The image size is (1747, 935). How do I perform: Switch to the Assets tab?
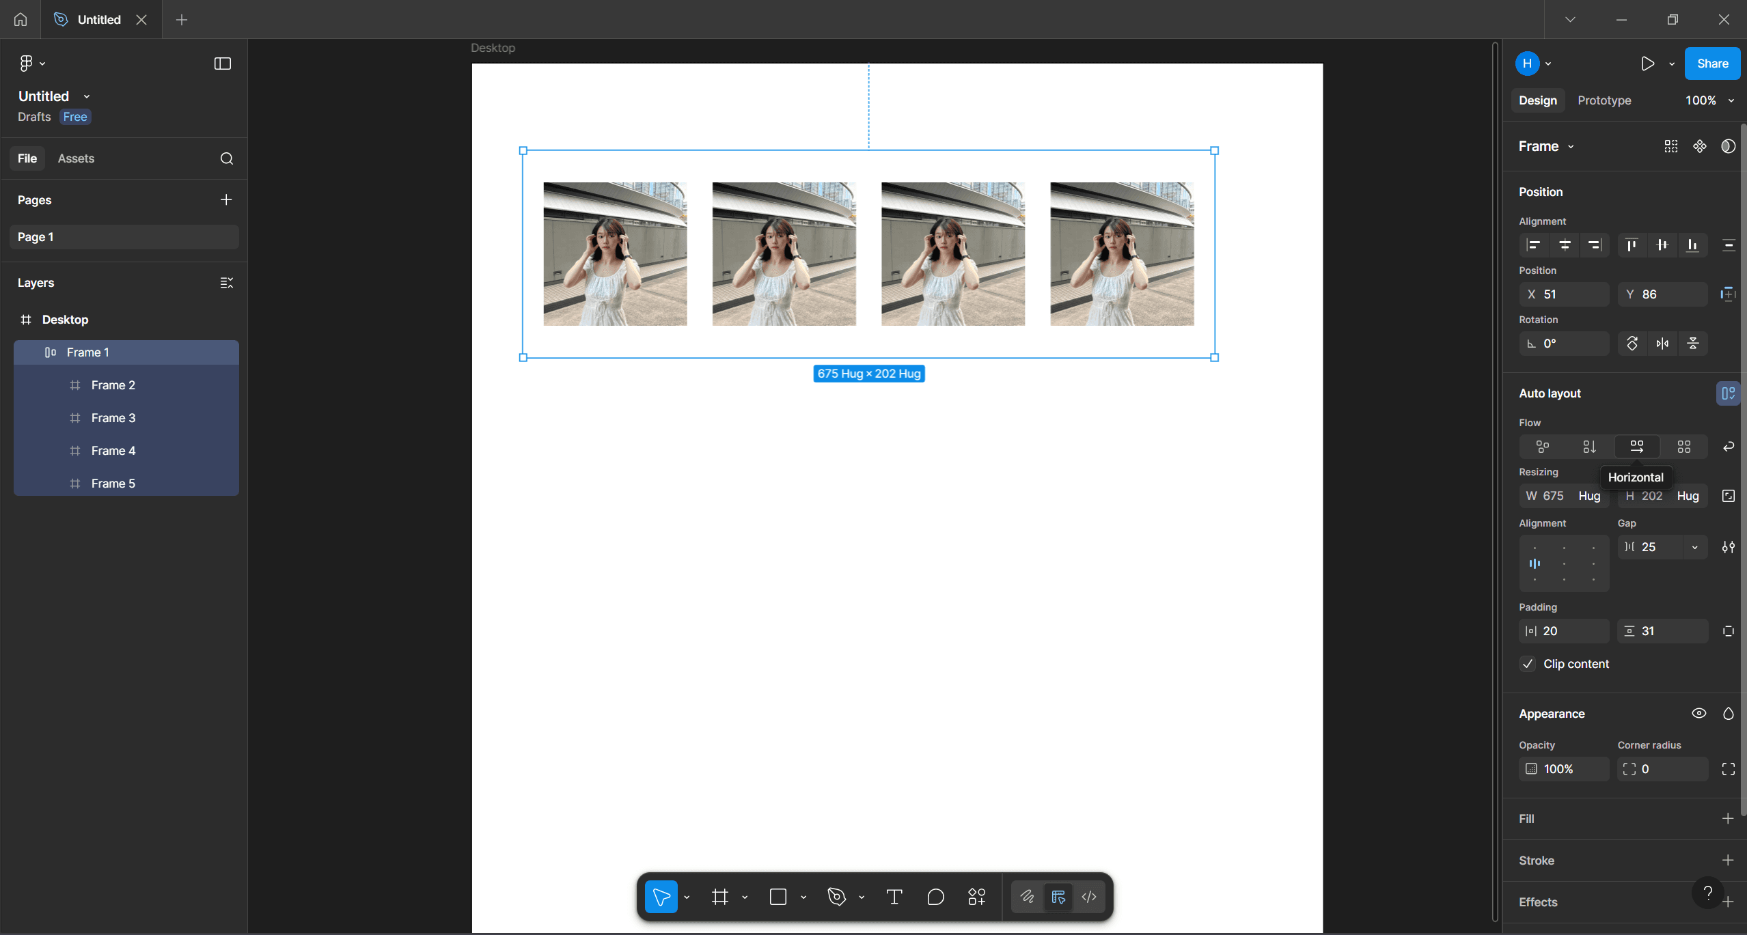click(76, 158)
